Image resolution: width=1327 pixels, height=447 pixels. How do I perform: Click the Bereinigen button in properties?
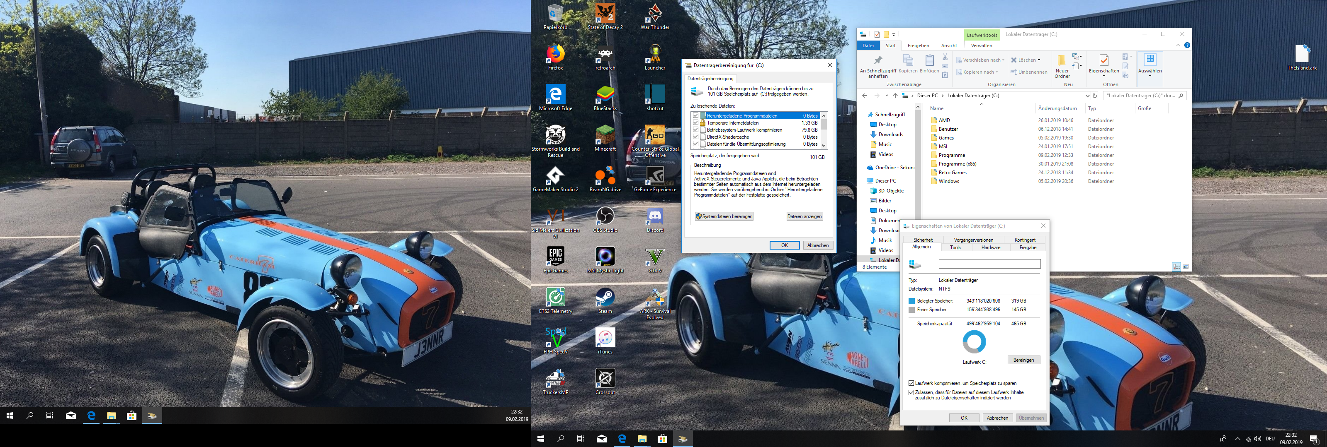1023,360
